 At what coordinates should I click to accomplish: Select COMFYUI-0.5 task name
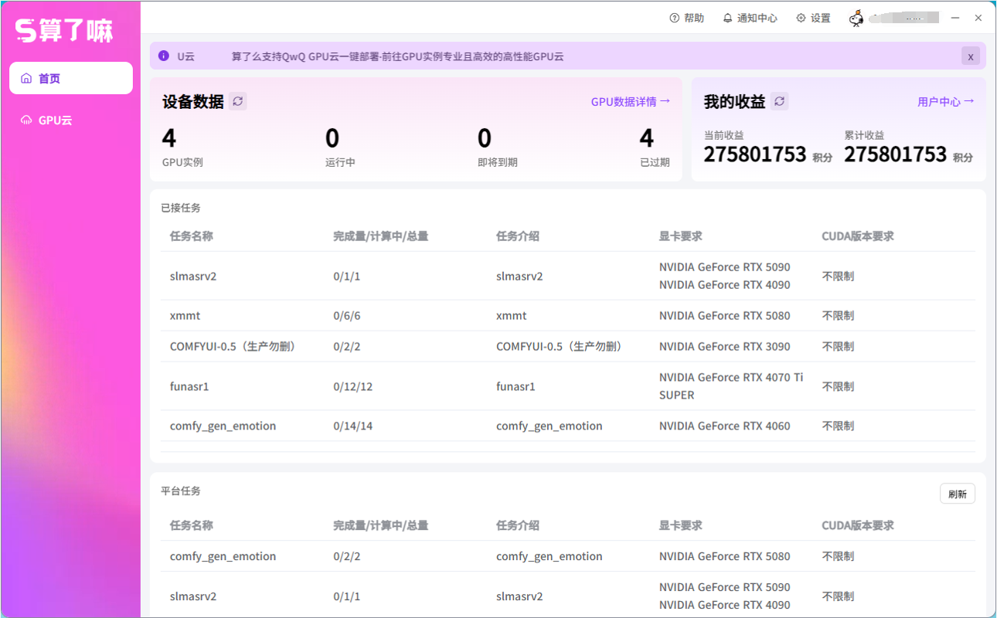(x=233, y=346)
